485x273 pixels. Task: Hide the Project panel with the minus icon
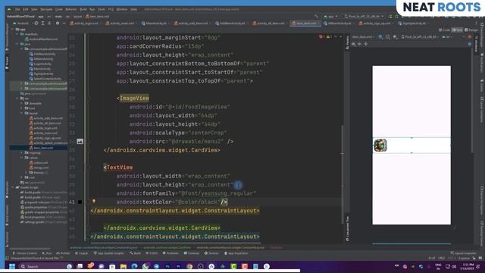click(64, 24)
